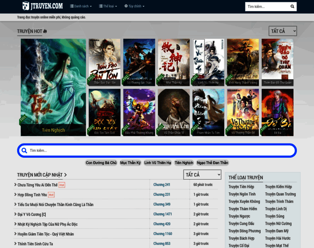
Task: Open the Danh sách dropdown menu
Action: click(x=81, y=6)
